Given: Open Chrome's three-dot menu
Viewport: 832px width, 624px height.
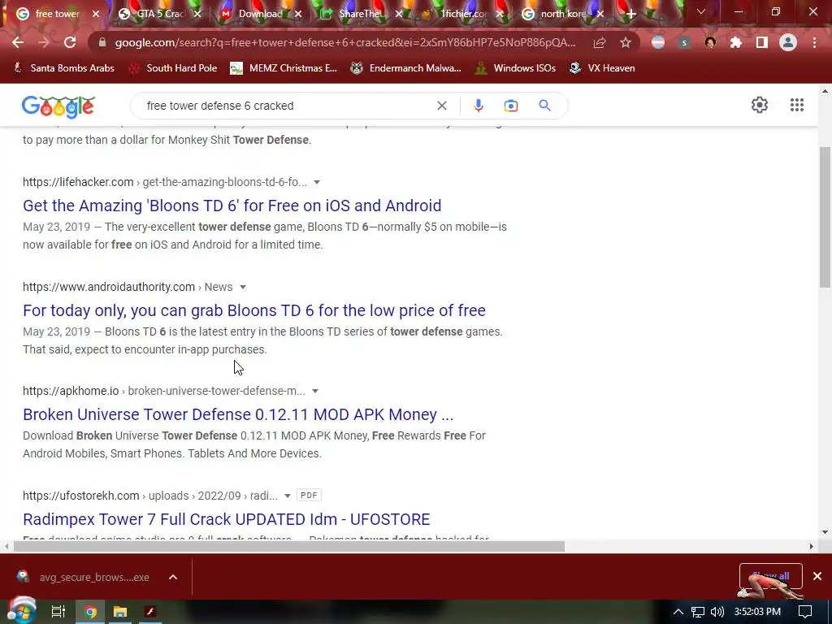Looking at the screenshot, I should click(814, 42).
